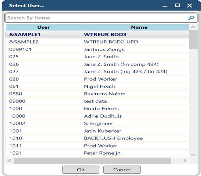Click the horizontal scrollbar thumb
The width and height of the screenshot is (201, 176).
(x=92, y=160)
